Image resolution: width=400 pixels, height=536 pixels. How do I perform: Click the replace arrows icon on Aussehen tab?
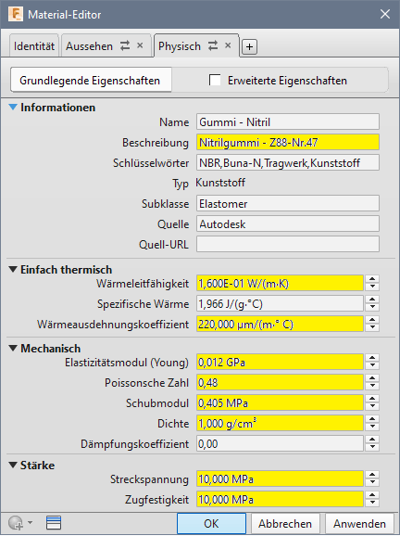coord(125,45)
